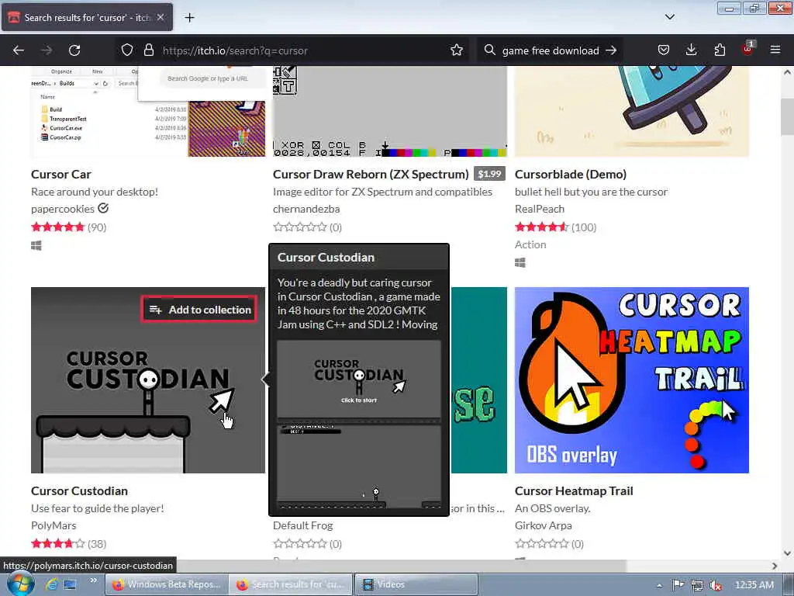
Task: Click the Cursor Heatmap Trail cover image
Action: (x=632, y=380)
